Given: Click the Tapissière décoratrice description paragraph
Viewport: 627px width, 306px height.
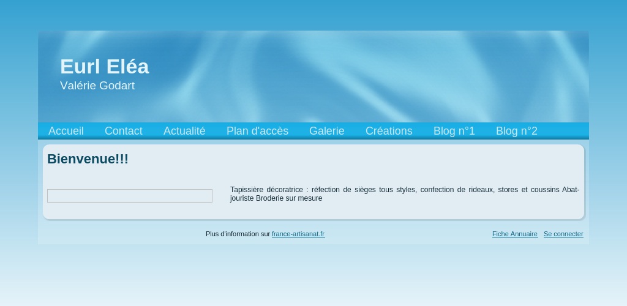Looking at the screenshot, I should coord(405,194).
